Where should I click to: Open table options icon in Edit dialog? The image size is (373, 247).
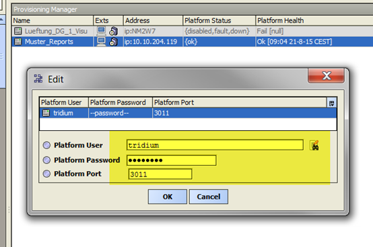332,103
